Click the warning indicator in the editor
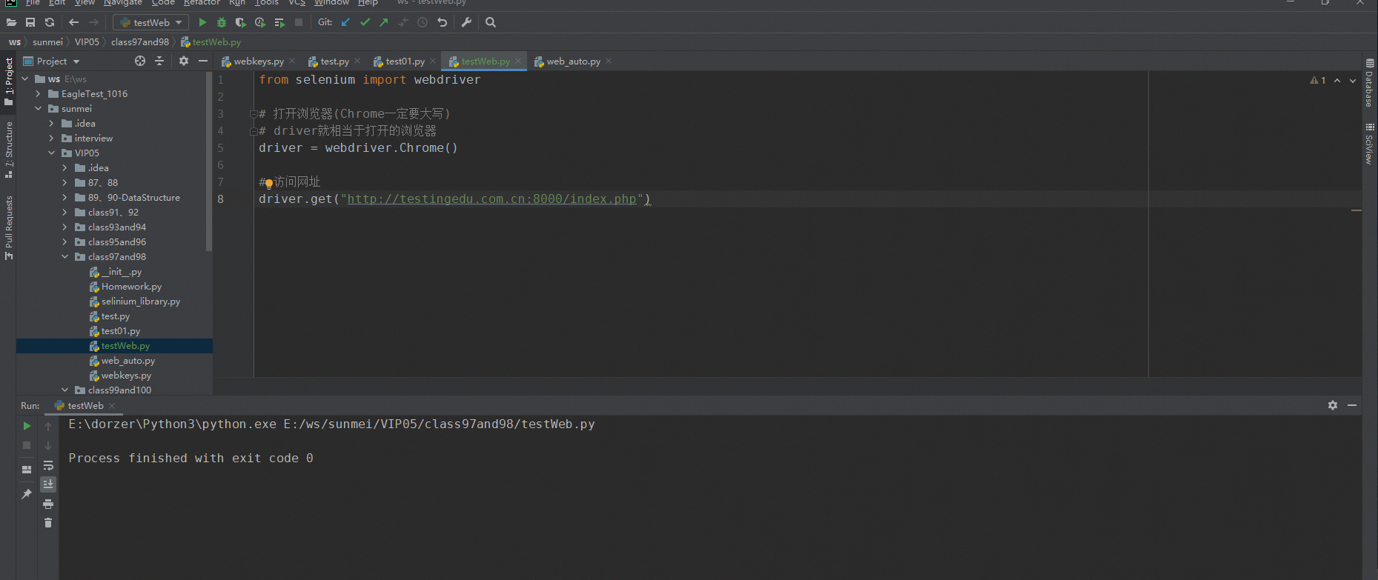Viewport: 1378px width, 580px height. [1318, 80]
